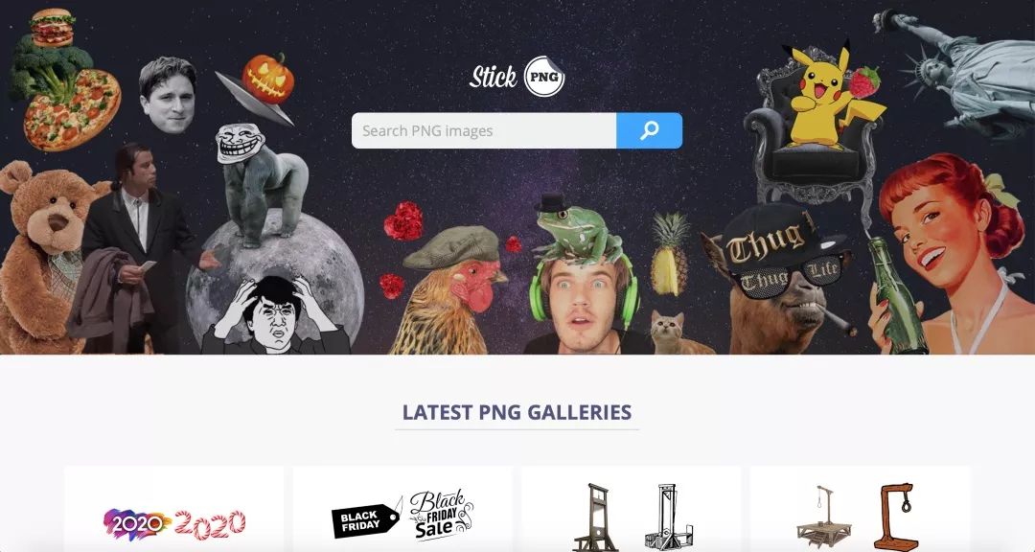Click the frog with top hat

[577, 228]
